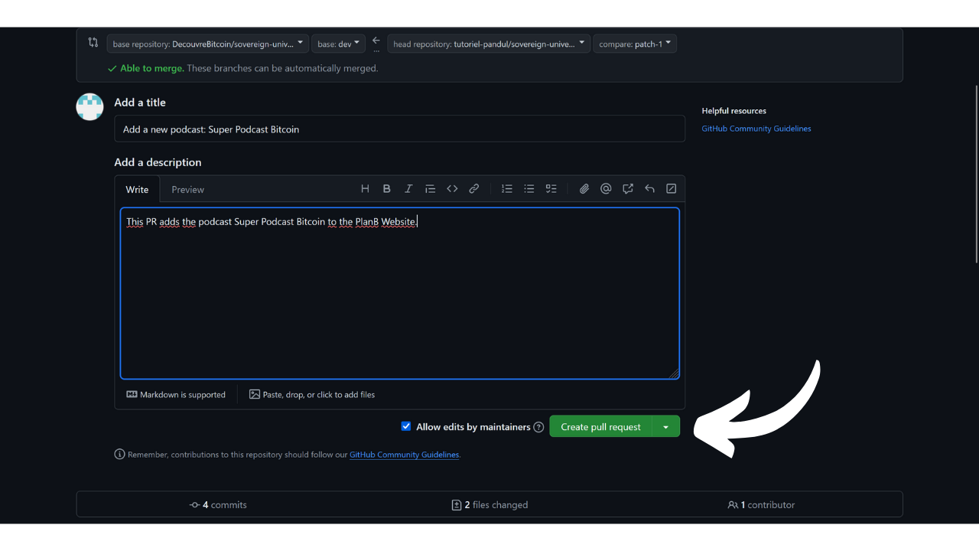
Task: Open the compare: patch-1 branch dropdown
Action: pos(635,44)
